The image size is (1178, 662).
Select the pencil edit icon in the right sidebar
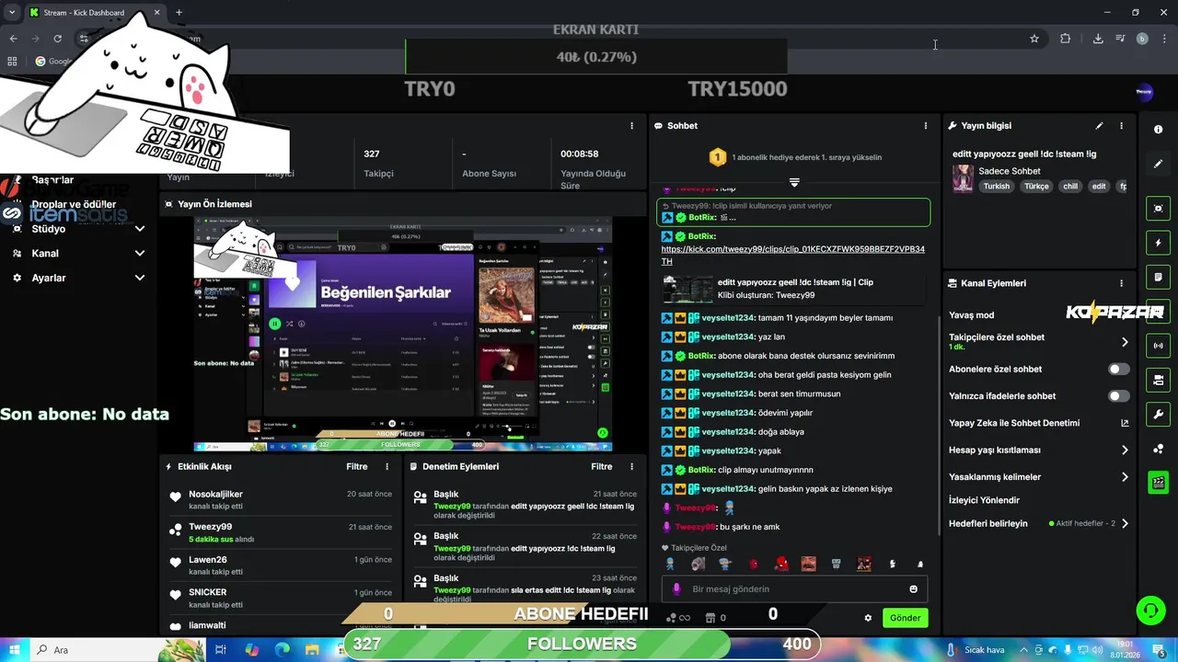[x=1158, y=164]
